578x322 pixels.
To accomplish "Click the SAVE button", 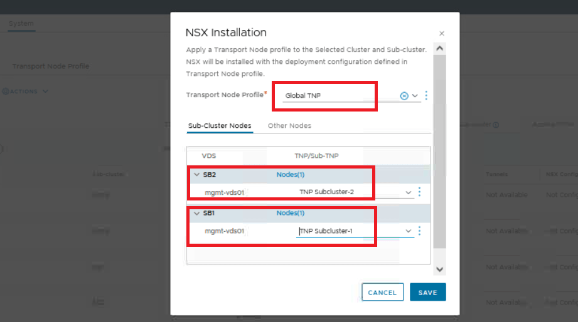I will [427, 293].
